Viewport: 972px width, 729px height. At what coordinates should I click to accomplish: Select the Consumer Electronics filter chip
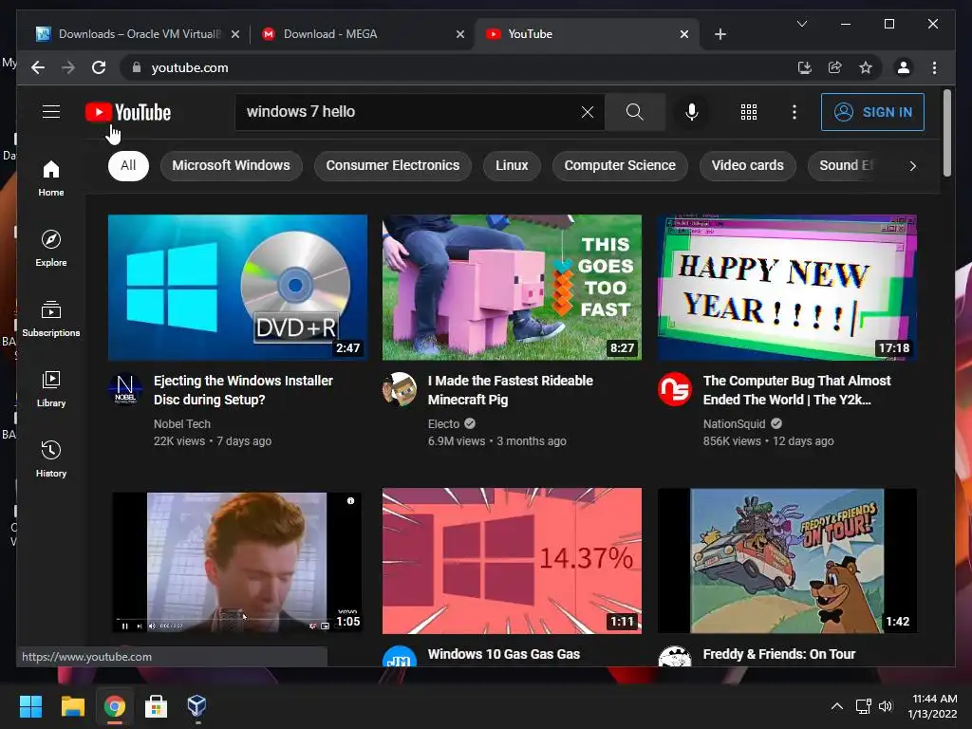[392, 165]
